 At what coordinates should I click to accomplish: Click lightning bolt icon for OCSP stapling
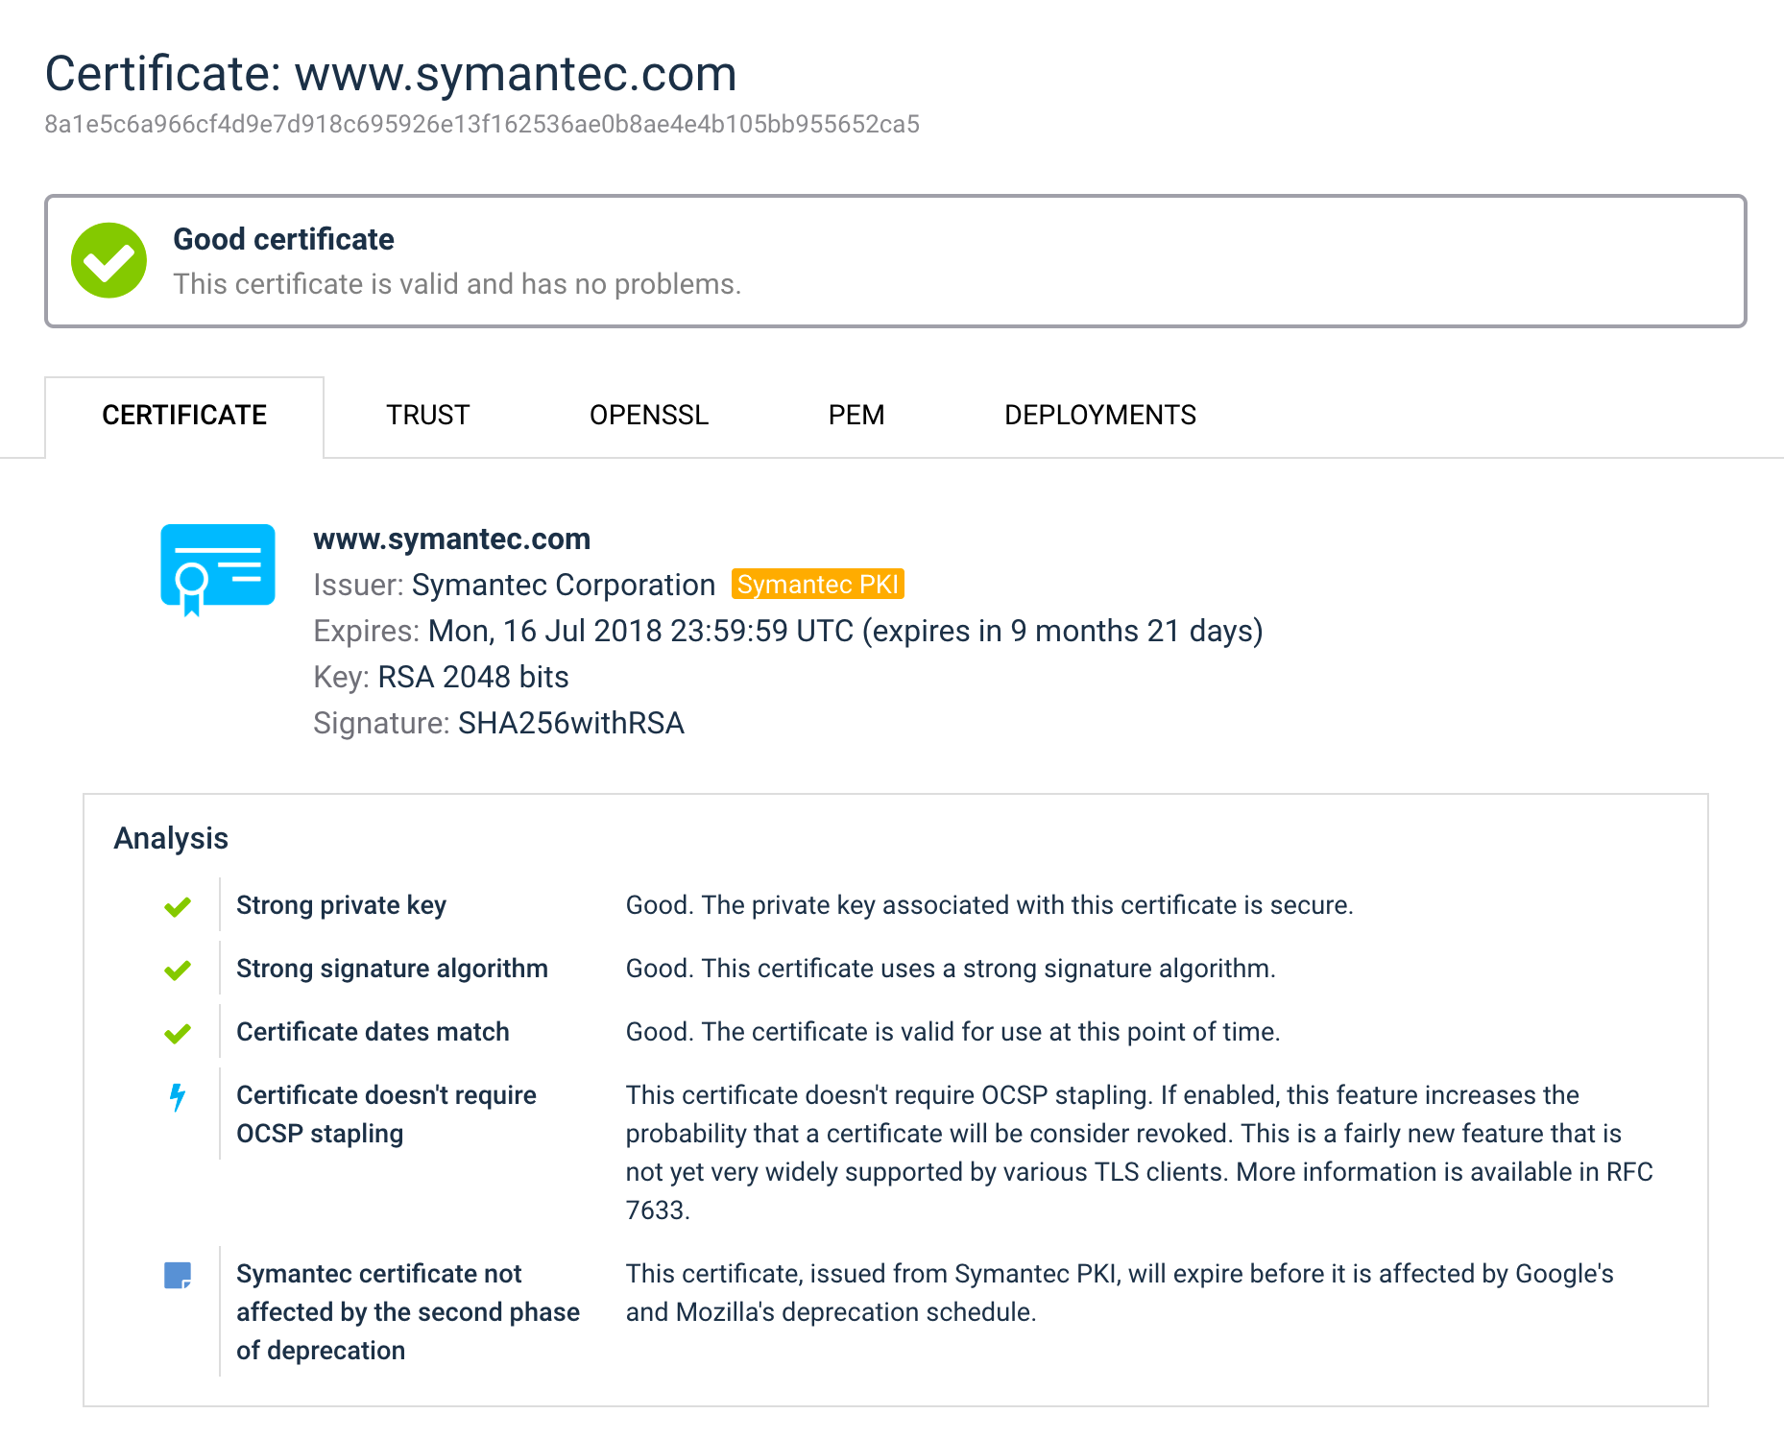point(178,1097)
